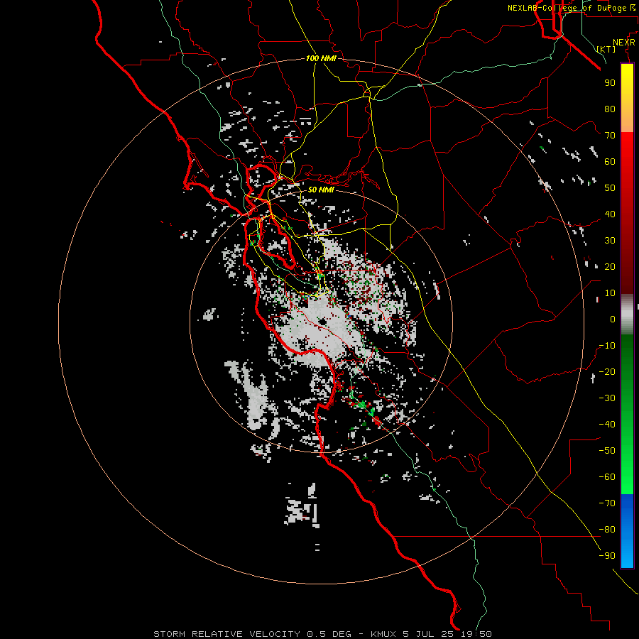Viewport: 639px width, 639px height.
Task: Click the '-80' value on the velocity scale
Action: (x=607, y=530)
